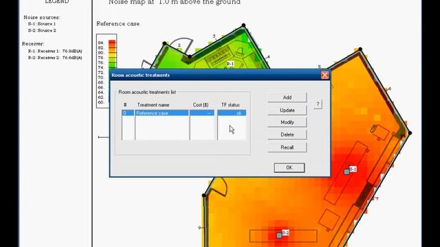This screenshot has width=440, height=247.
Task: Click the Modify button
Action: (287, 122)
